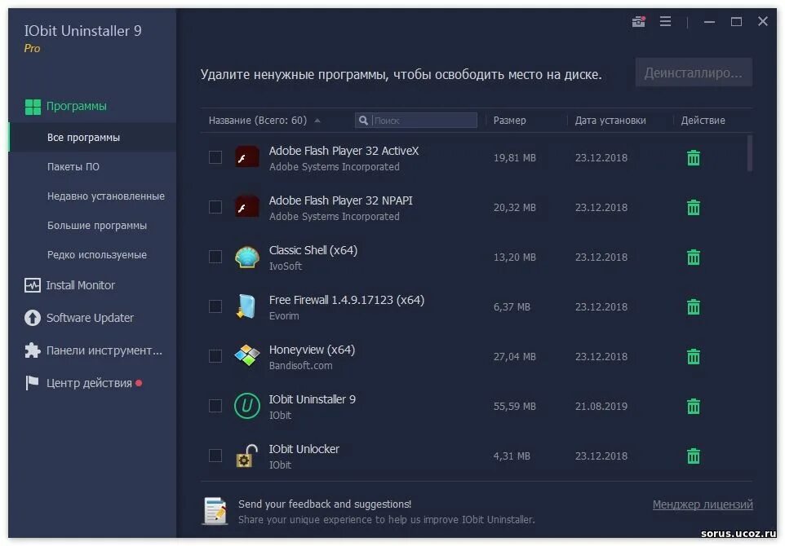Image resolution: width=785 pixels, height=546 pixels.
Task: Click the Adobe Flash Player 32 NPAPI app icon
Action: [x=247, y=207]
